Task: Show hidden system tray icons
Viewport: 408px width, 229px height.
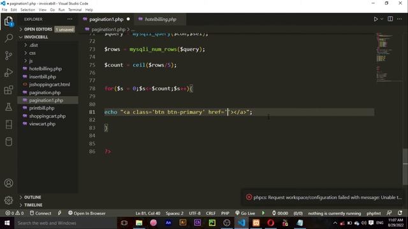Action: [x=335, y=223]
